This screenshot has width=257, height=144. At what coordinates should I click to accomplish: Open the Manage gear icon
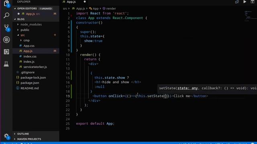click(6, 136)
